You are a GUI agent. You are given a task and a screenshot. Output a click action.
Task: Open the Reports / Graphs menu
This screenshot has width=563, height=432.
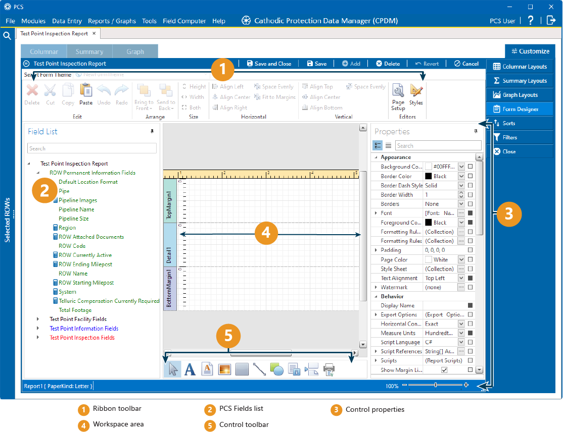coord(112,21)
